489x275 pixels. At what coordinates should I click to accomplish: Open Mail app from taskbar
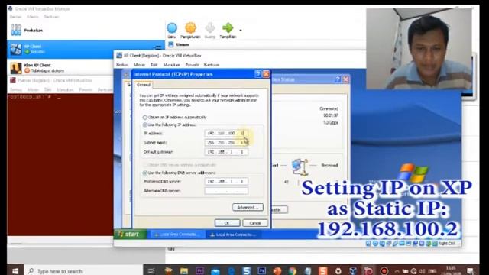(215, 271)
